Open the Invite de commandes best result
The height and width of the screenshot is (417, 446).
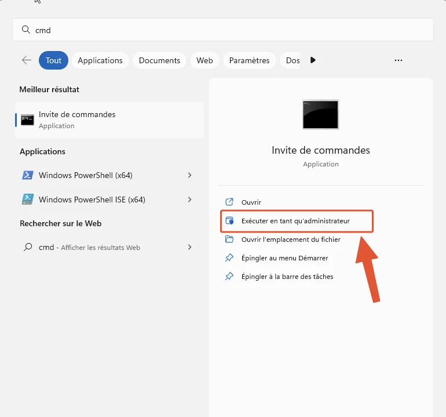109,120
